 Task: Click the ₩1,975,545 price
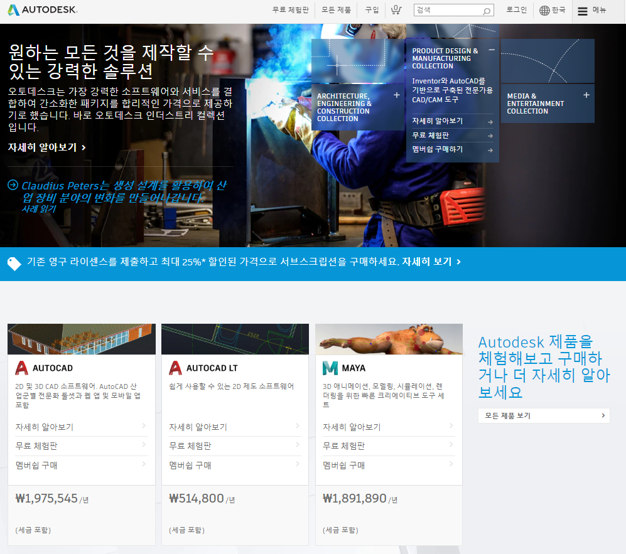pyautogui.click(x=46, y=498)
